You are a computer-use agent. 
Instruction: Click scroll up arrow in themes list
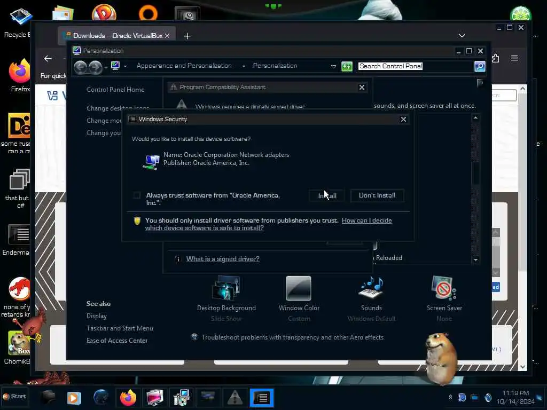(x=475, y=118)
